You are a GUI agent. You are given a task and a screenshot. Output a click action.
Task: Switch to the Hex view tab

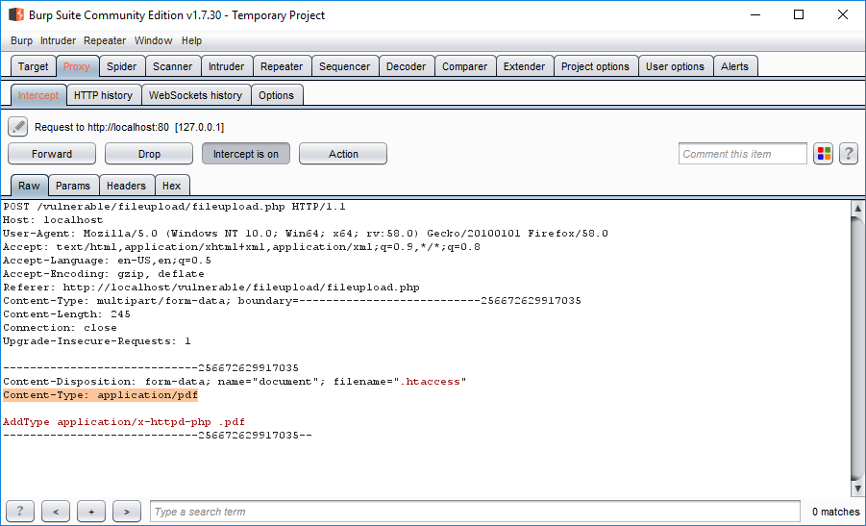coord(171,186)
